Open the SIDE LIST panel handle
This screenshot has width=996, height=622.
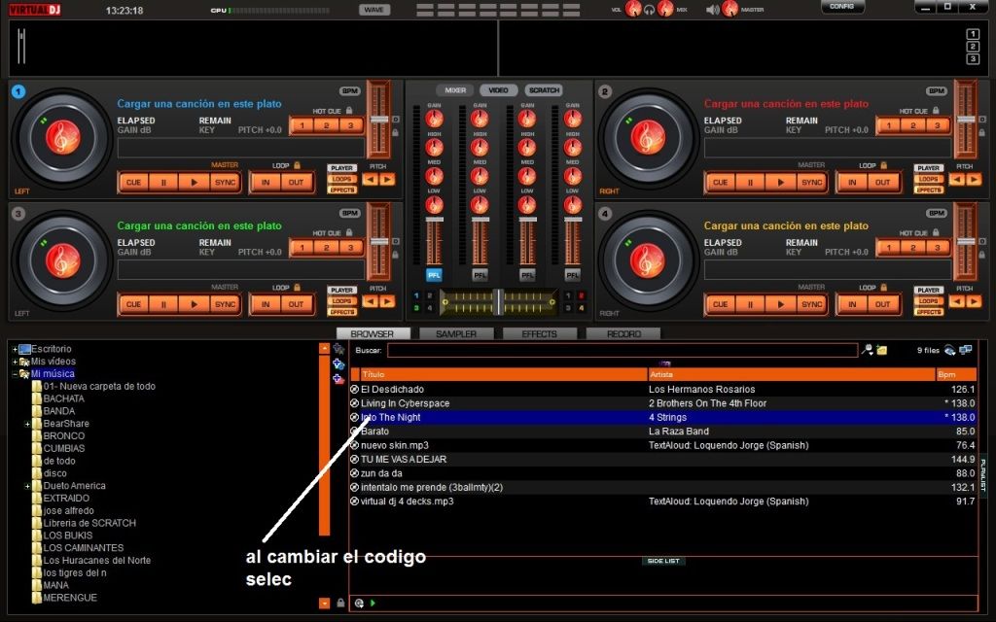[663, 561]
